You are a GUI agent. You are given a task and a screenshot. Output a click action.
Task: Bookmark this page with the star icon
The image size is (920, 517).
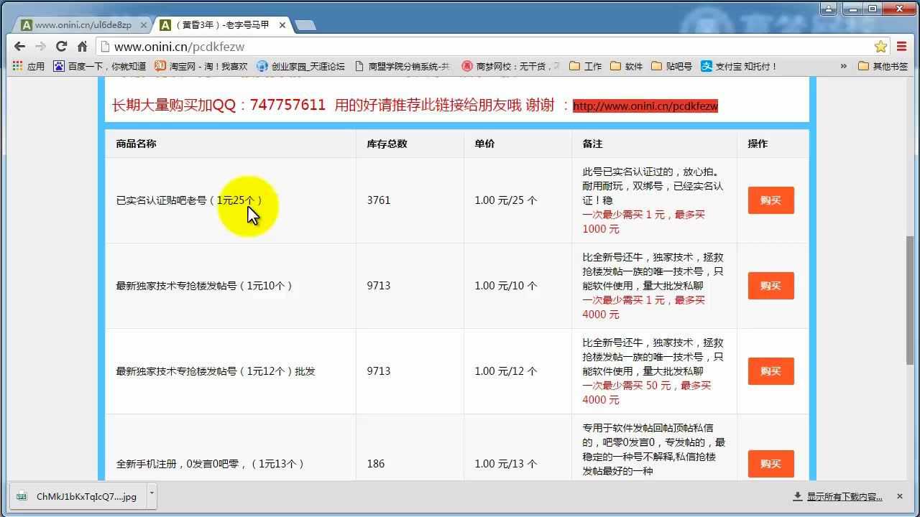(880, 47)
